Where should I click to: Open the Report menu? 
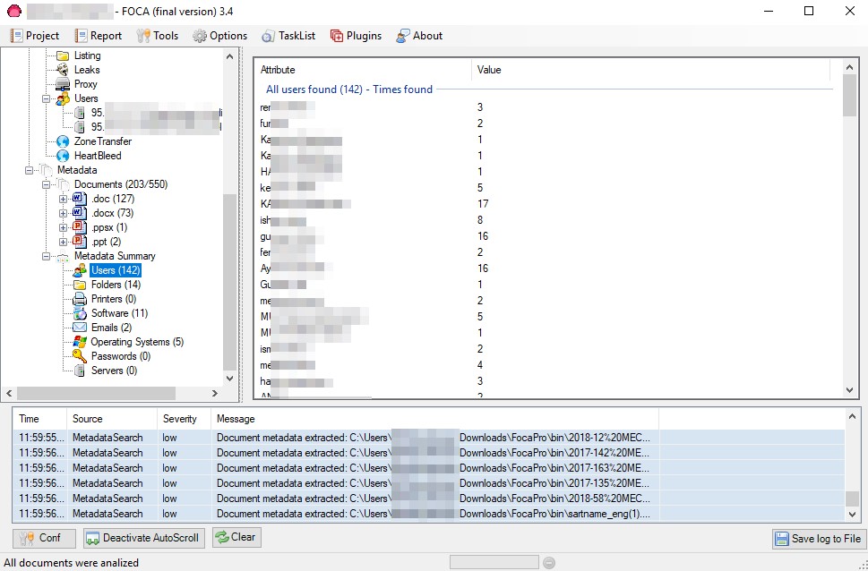98,36
